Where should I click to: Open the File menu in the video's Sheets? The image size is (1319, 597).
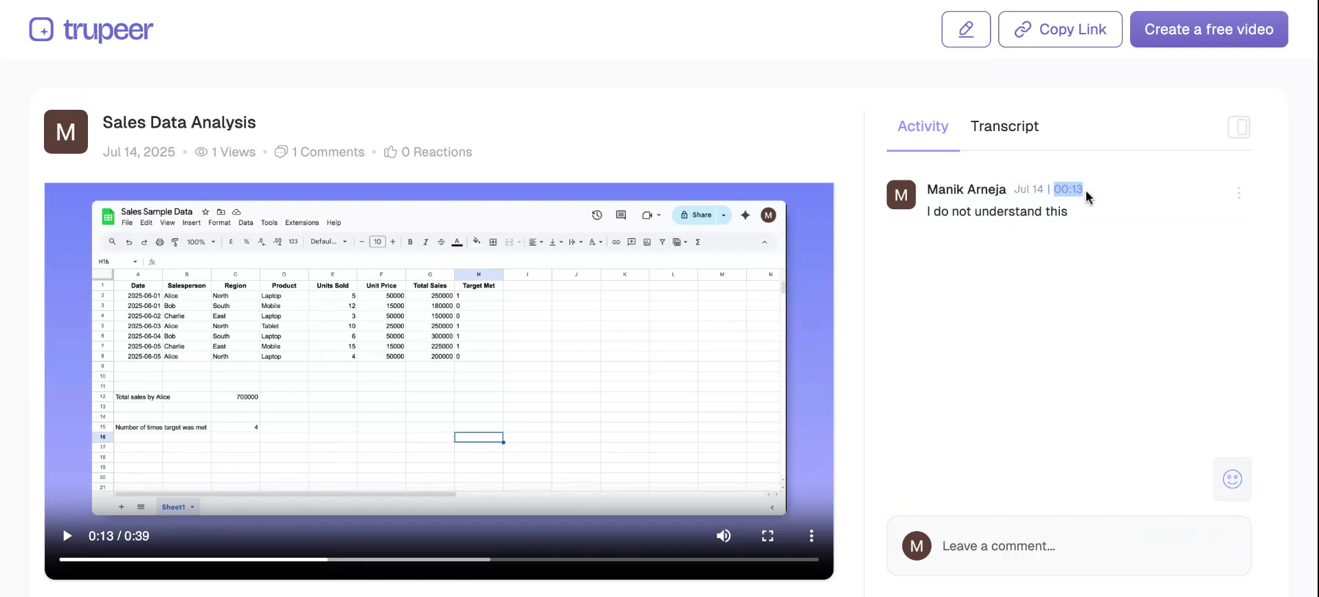[127, 223]
